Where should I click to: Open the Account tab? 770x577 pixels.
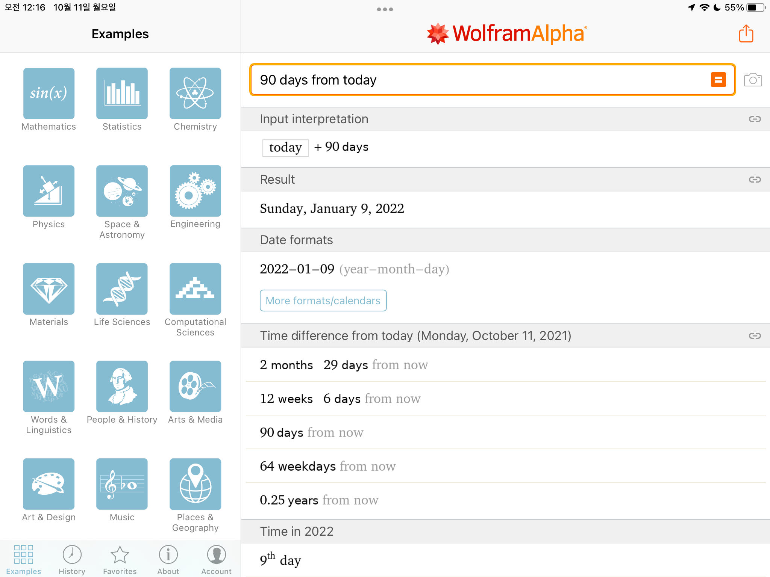pyautogui.click(x=216, y=560)
